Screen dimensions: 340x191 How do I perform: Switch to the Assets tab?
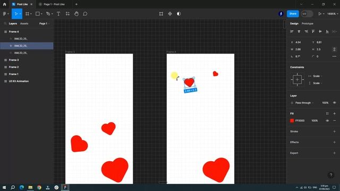point(24,23)
